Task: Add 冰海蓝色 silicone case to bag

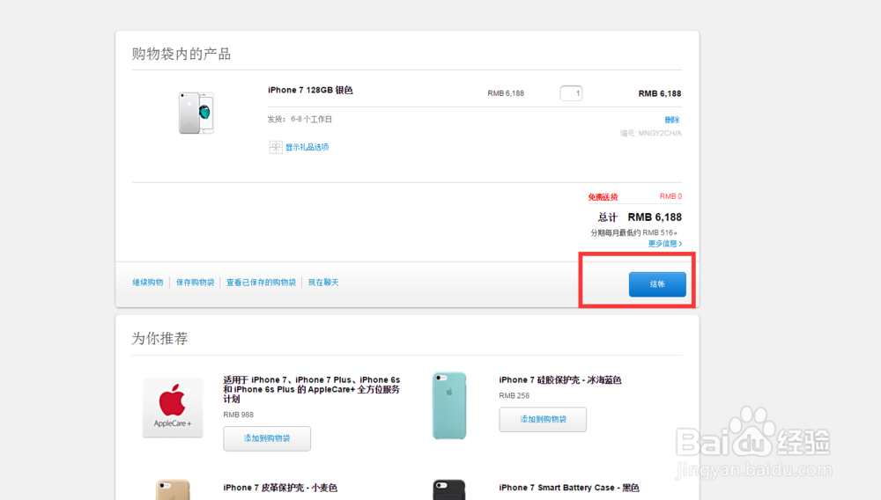Action: coord(543,419)
